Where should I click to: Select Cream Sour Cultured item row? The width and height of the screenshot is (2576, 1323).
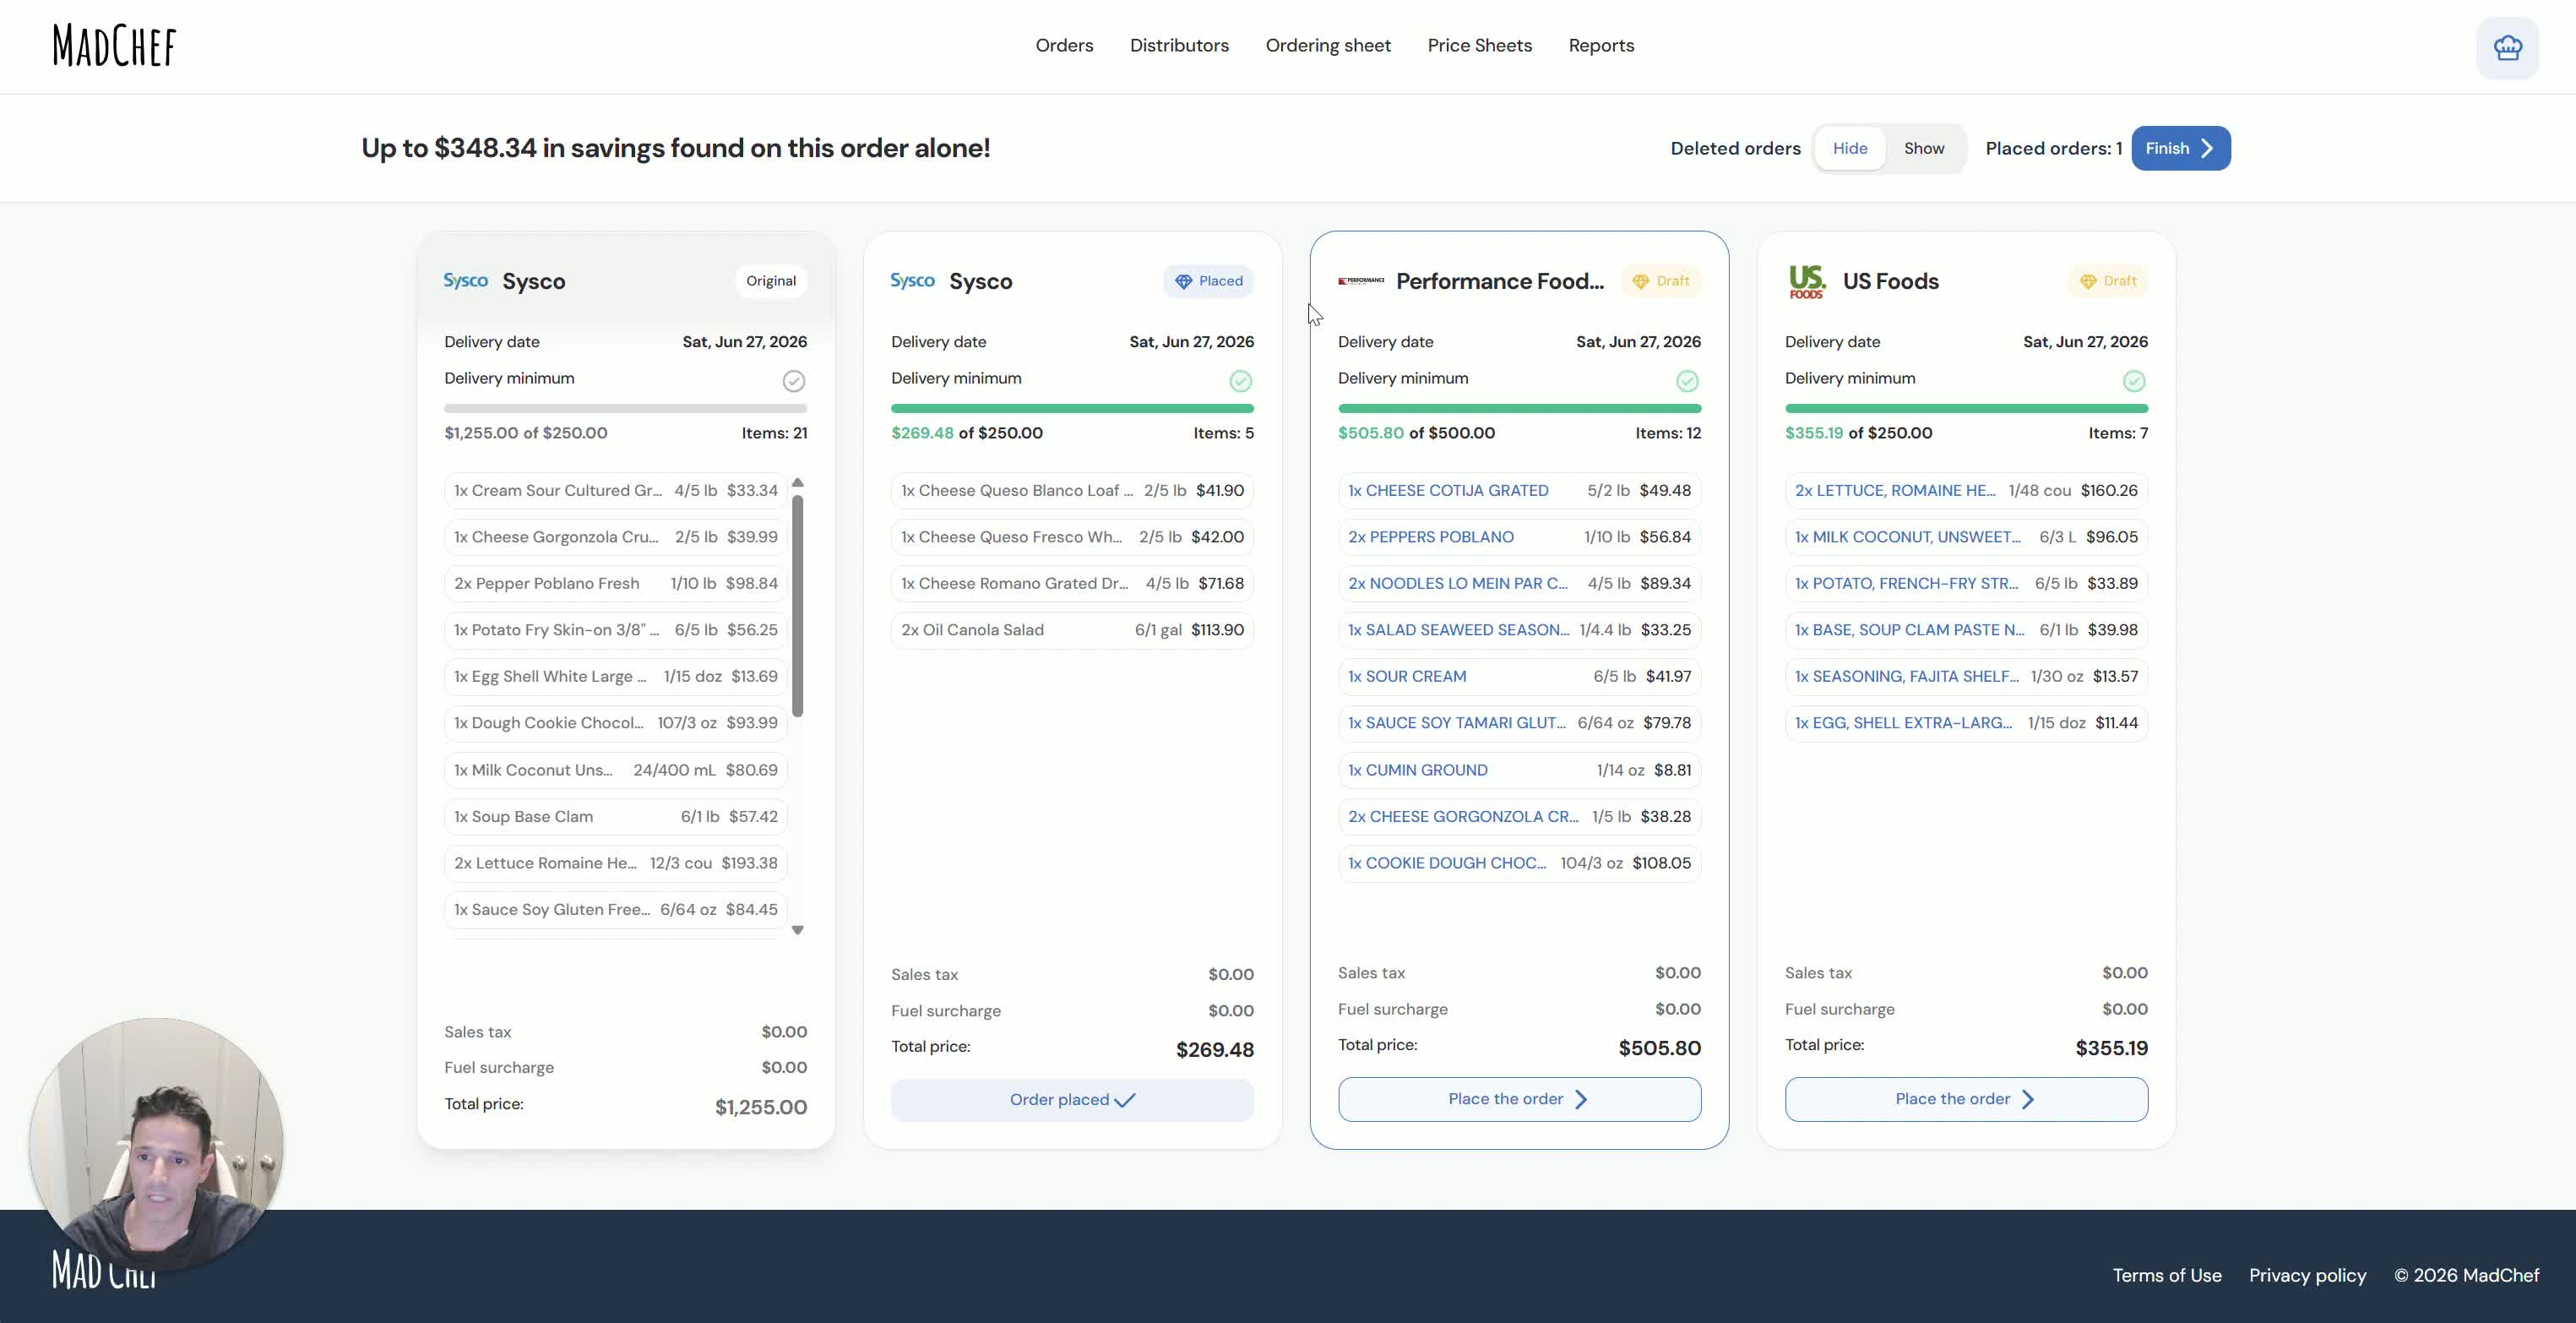(616, 490)
